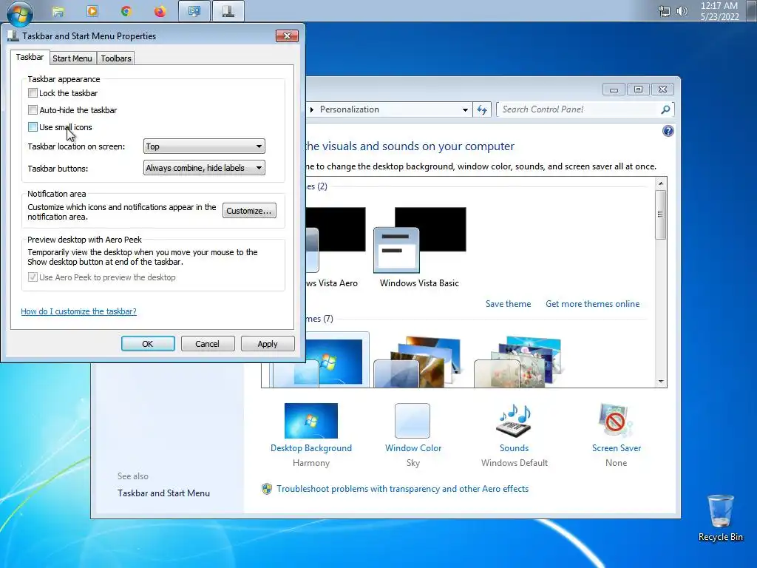The height and width of the screenshot is (568, 757).
Task: Open Taskbar buttons combine dropdown
Action: [x=204, y=168]
